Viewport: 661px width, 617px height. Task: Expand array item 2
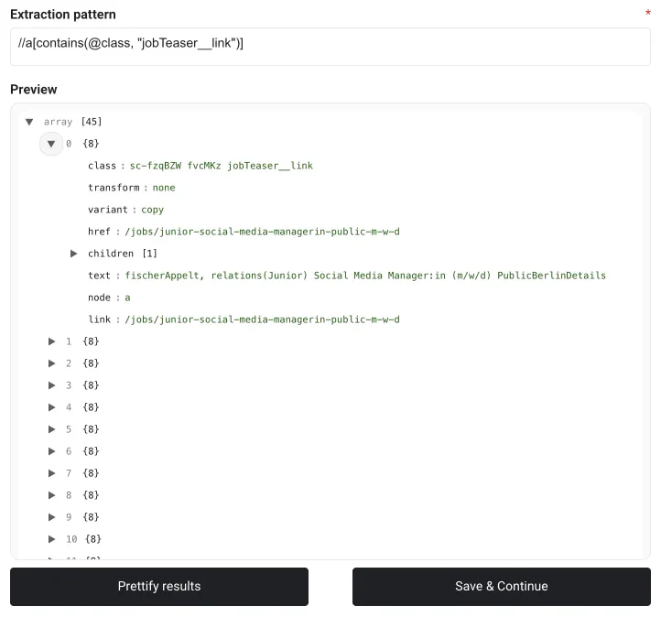(52, 363)
